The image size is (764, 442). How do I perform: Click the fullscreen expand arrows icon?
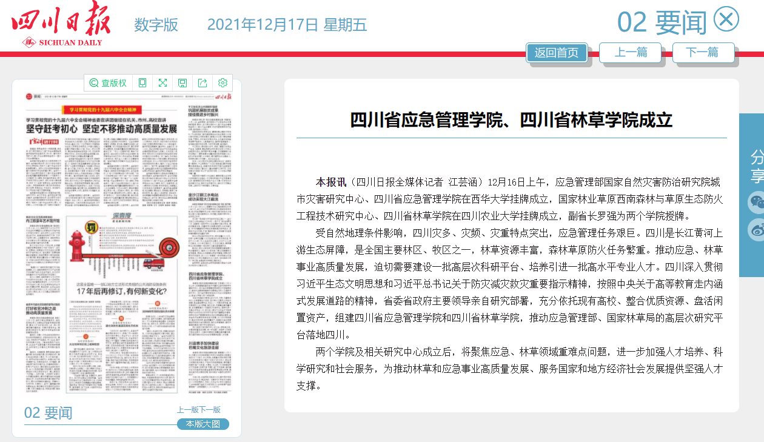click(x=163, y=83)
